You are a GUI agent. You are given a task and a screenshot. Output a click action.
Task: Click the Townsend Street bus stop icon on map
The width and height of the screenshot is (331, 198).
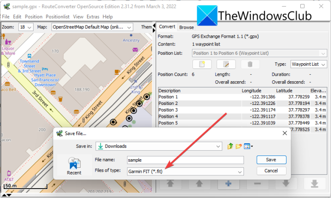(x=29, y=56)
